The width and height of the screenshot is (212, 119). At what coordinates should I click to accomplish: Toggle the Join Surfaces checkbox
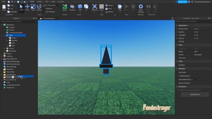(x=44, y=12)
